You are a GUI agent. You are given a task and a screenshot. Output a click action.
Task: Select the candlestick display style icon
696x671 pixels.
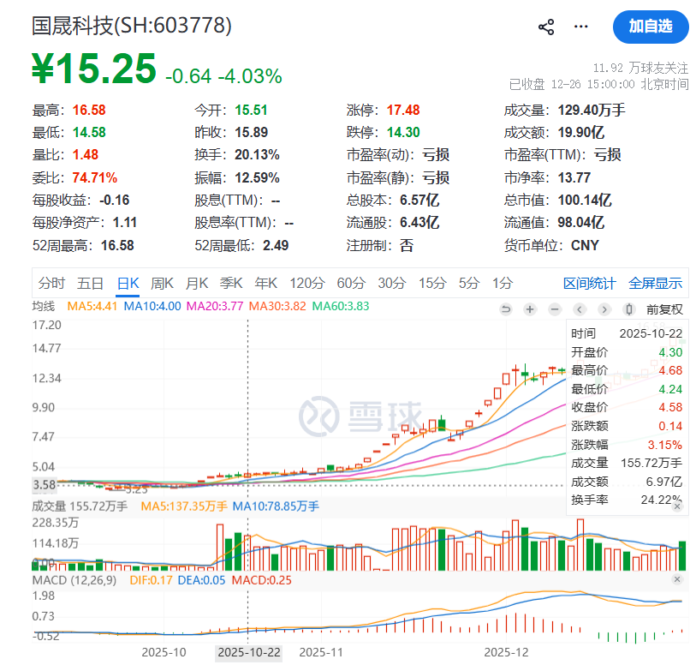630,309
